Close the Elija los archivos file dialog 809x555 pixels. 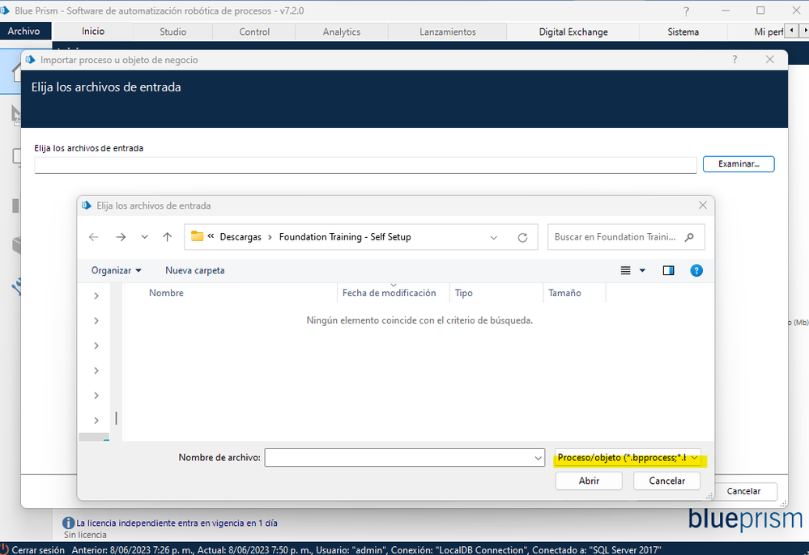tap(703, 205)
